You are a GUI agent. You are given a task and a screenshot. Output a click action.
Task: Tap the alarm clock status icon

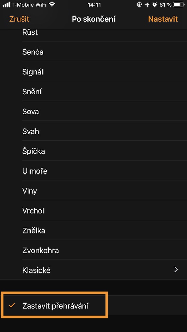pos(154,5)
